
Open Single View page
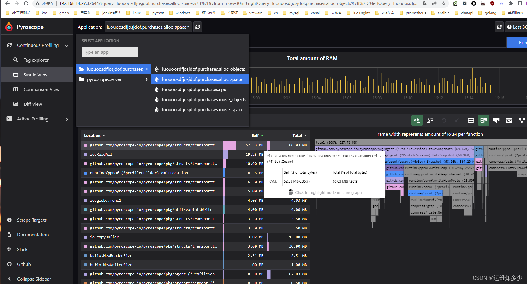tap(37, 75)
